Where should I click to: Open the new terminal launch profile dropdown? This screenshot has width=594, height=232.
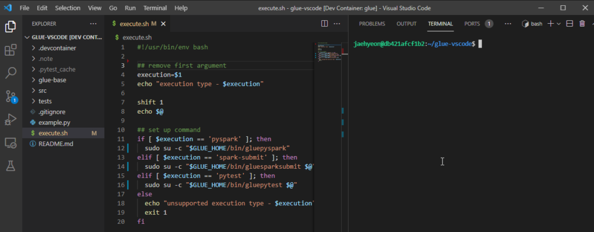point(559,24)
